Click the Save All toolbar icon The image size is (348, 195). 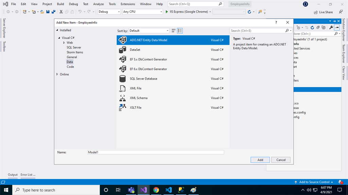[x=53, y=12]
